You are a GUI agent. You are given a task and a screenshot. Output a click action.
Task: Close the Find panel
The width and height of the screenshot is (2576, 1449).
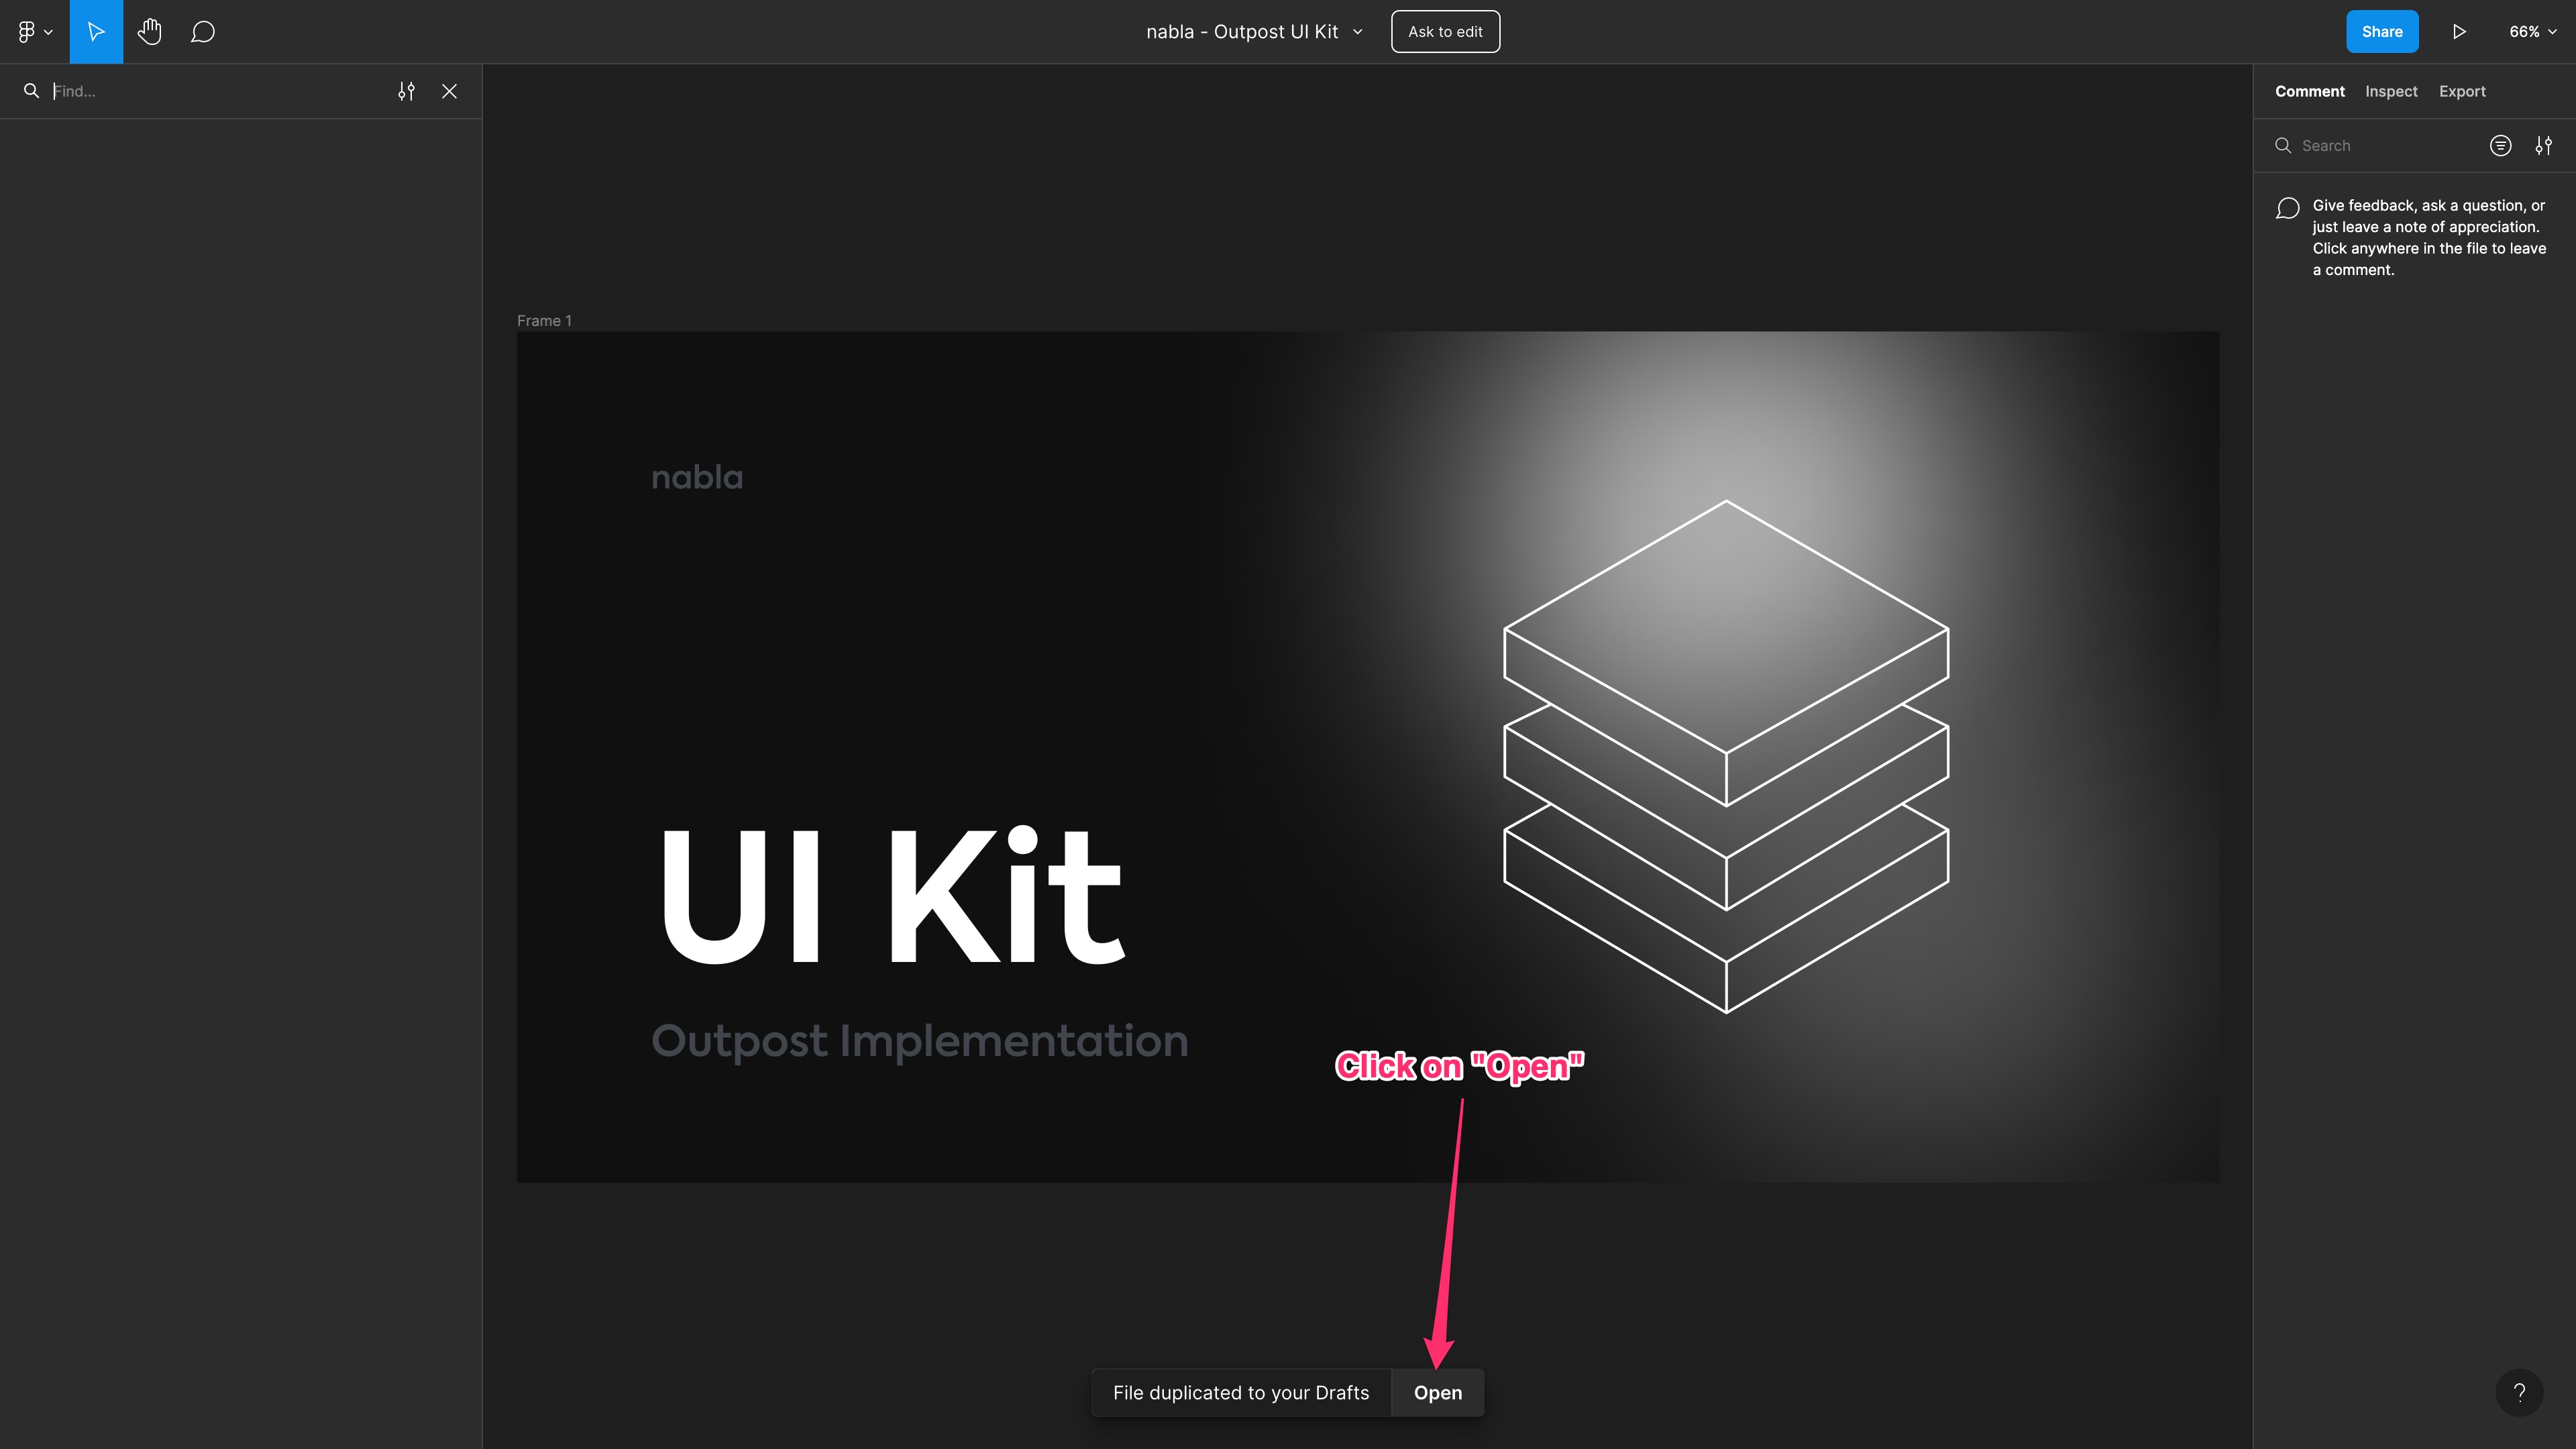[x=450, y=91]
